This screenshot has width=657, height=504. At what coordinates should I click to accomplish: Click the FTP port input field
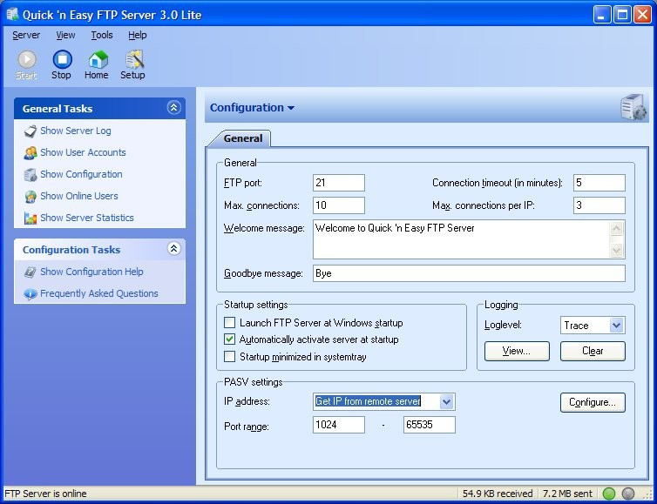click(338, 183)
